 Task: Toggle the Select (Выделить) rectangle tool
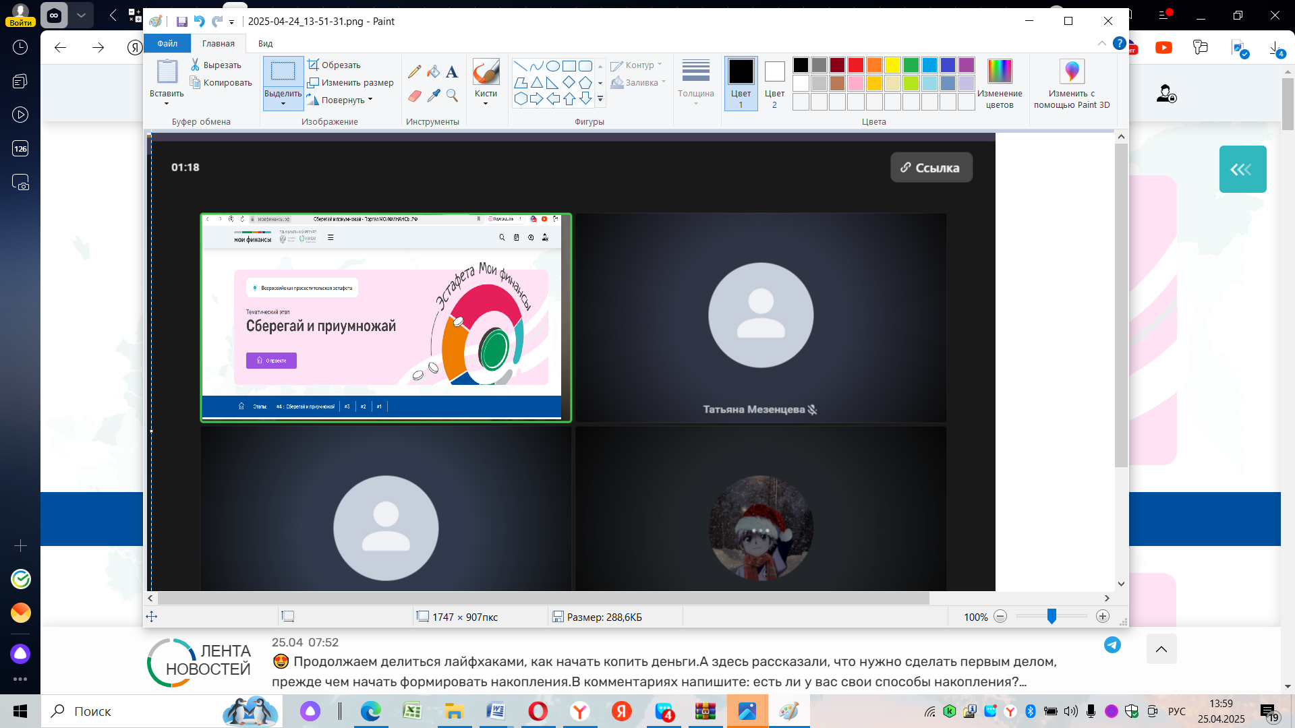pyautogui.click(x=283, y=71)
